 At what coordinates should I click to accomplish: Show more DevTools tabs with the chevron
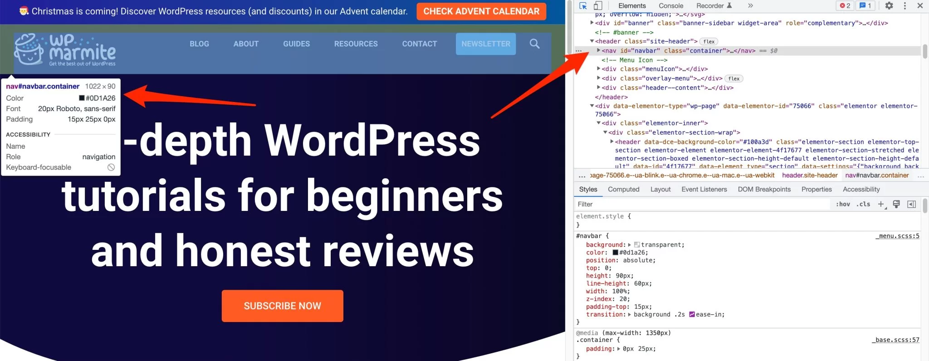pyautogui.click(x=750, y=6)
